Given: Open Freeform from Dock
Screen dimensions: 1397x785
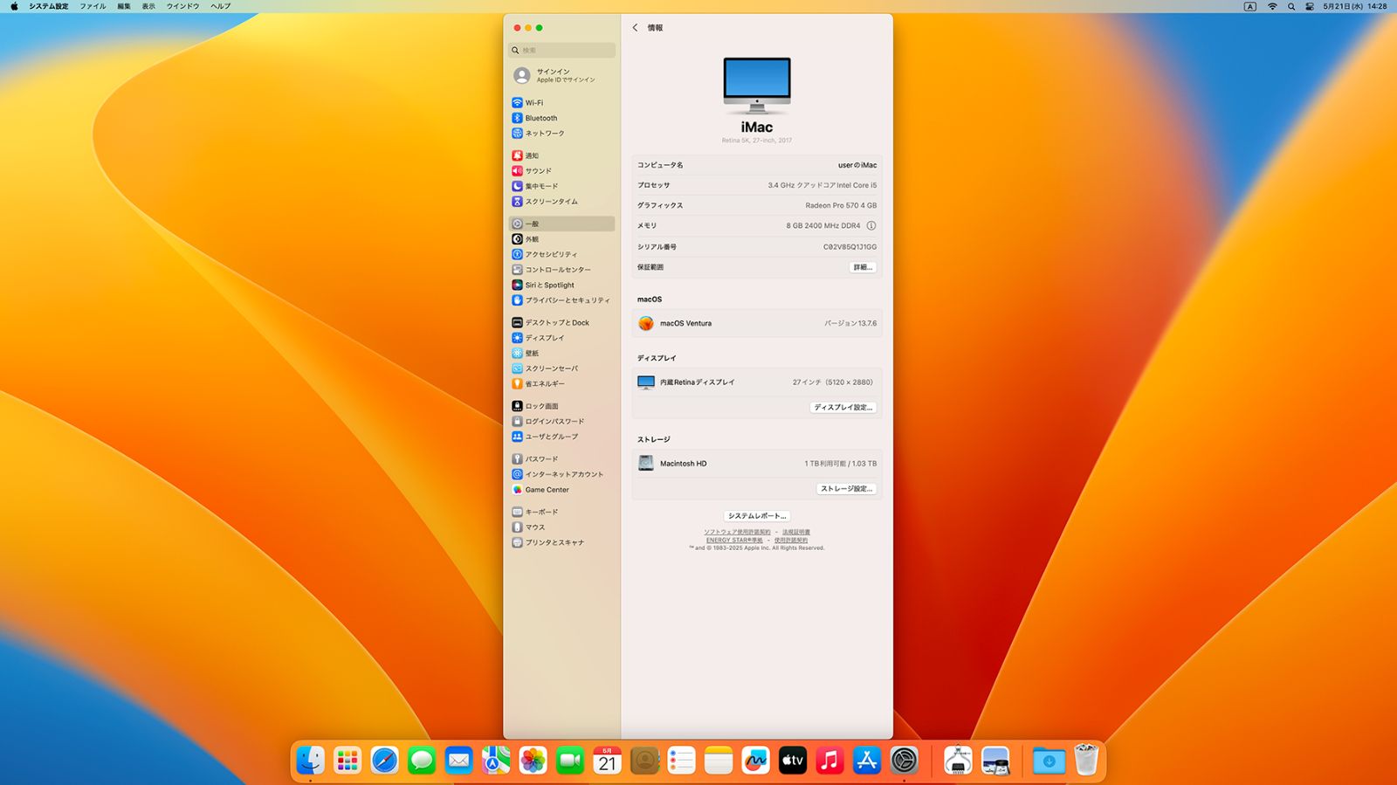Looking at the screenshot, I should [755, 761].
